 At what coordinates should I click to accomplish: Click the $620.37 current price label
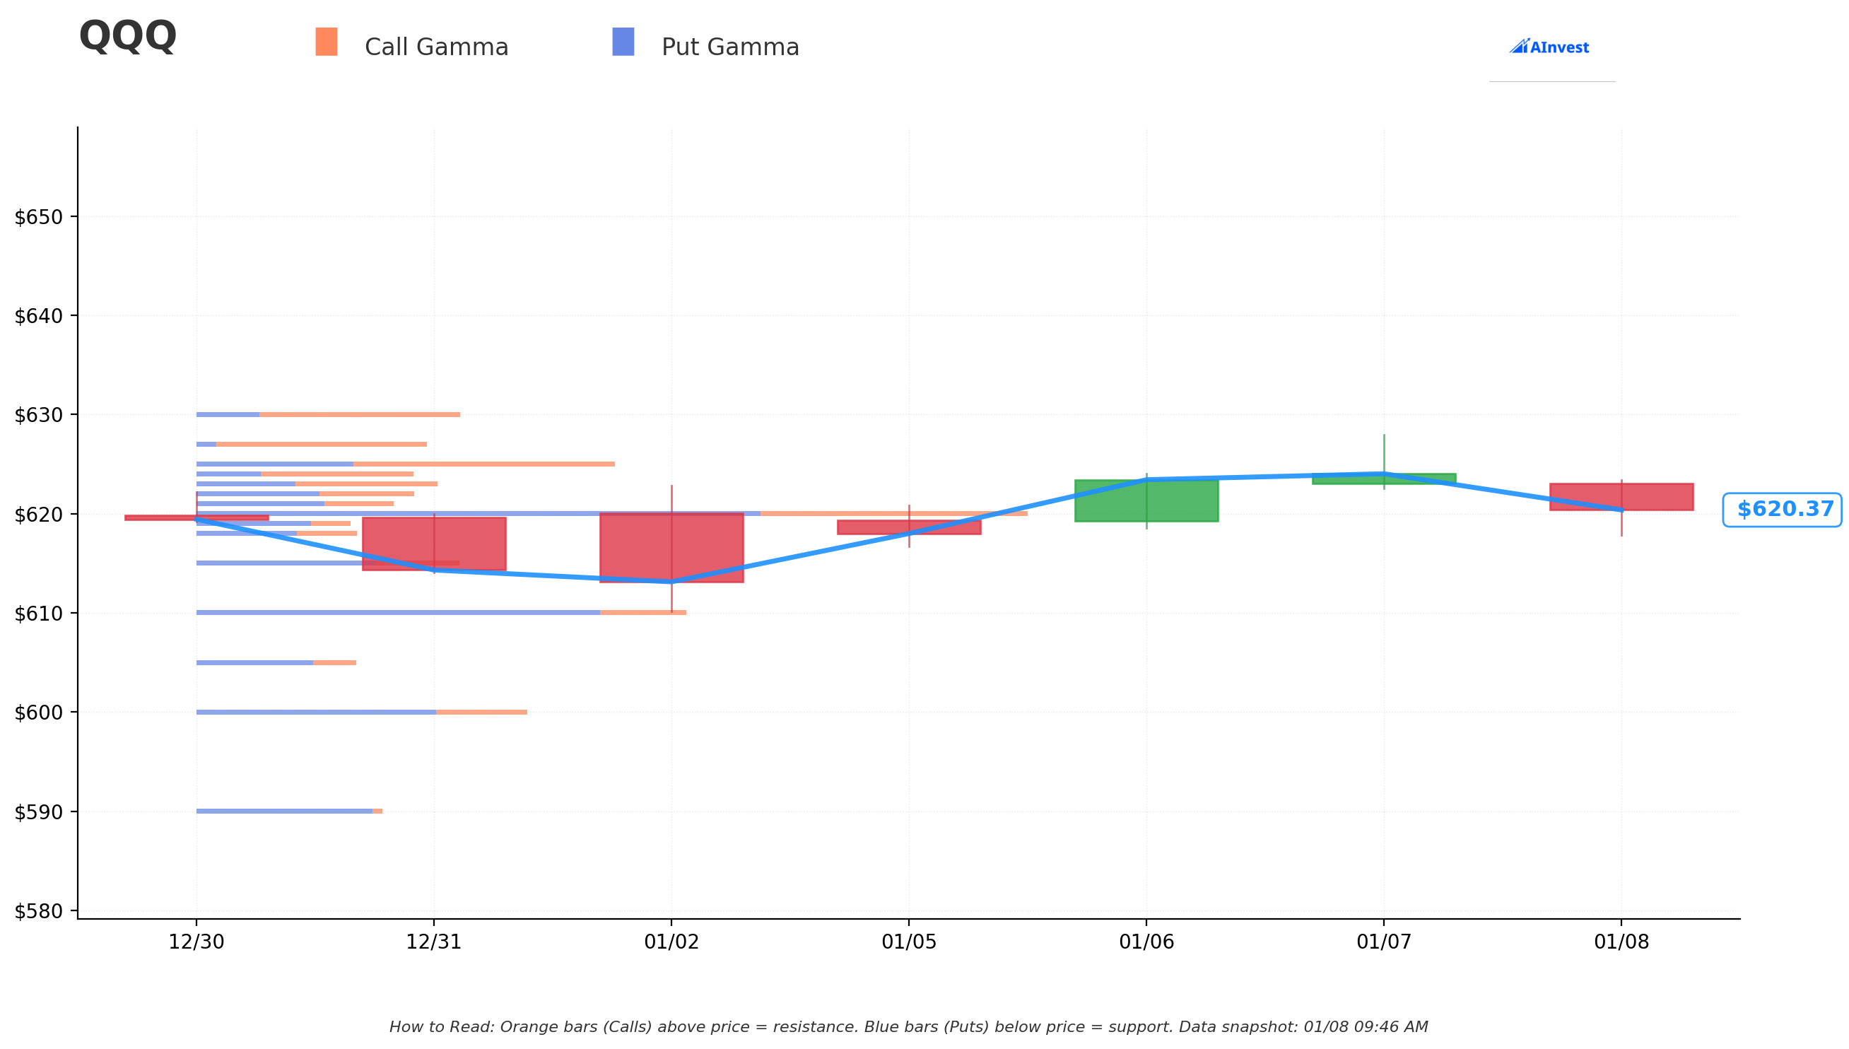(x=1780, y=510)
